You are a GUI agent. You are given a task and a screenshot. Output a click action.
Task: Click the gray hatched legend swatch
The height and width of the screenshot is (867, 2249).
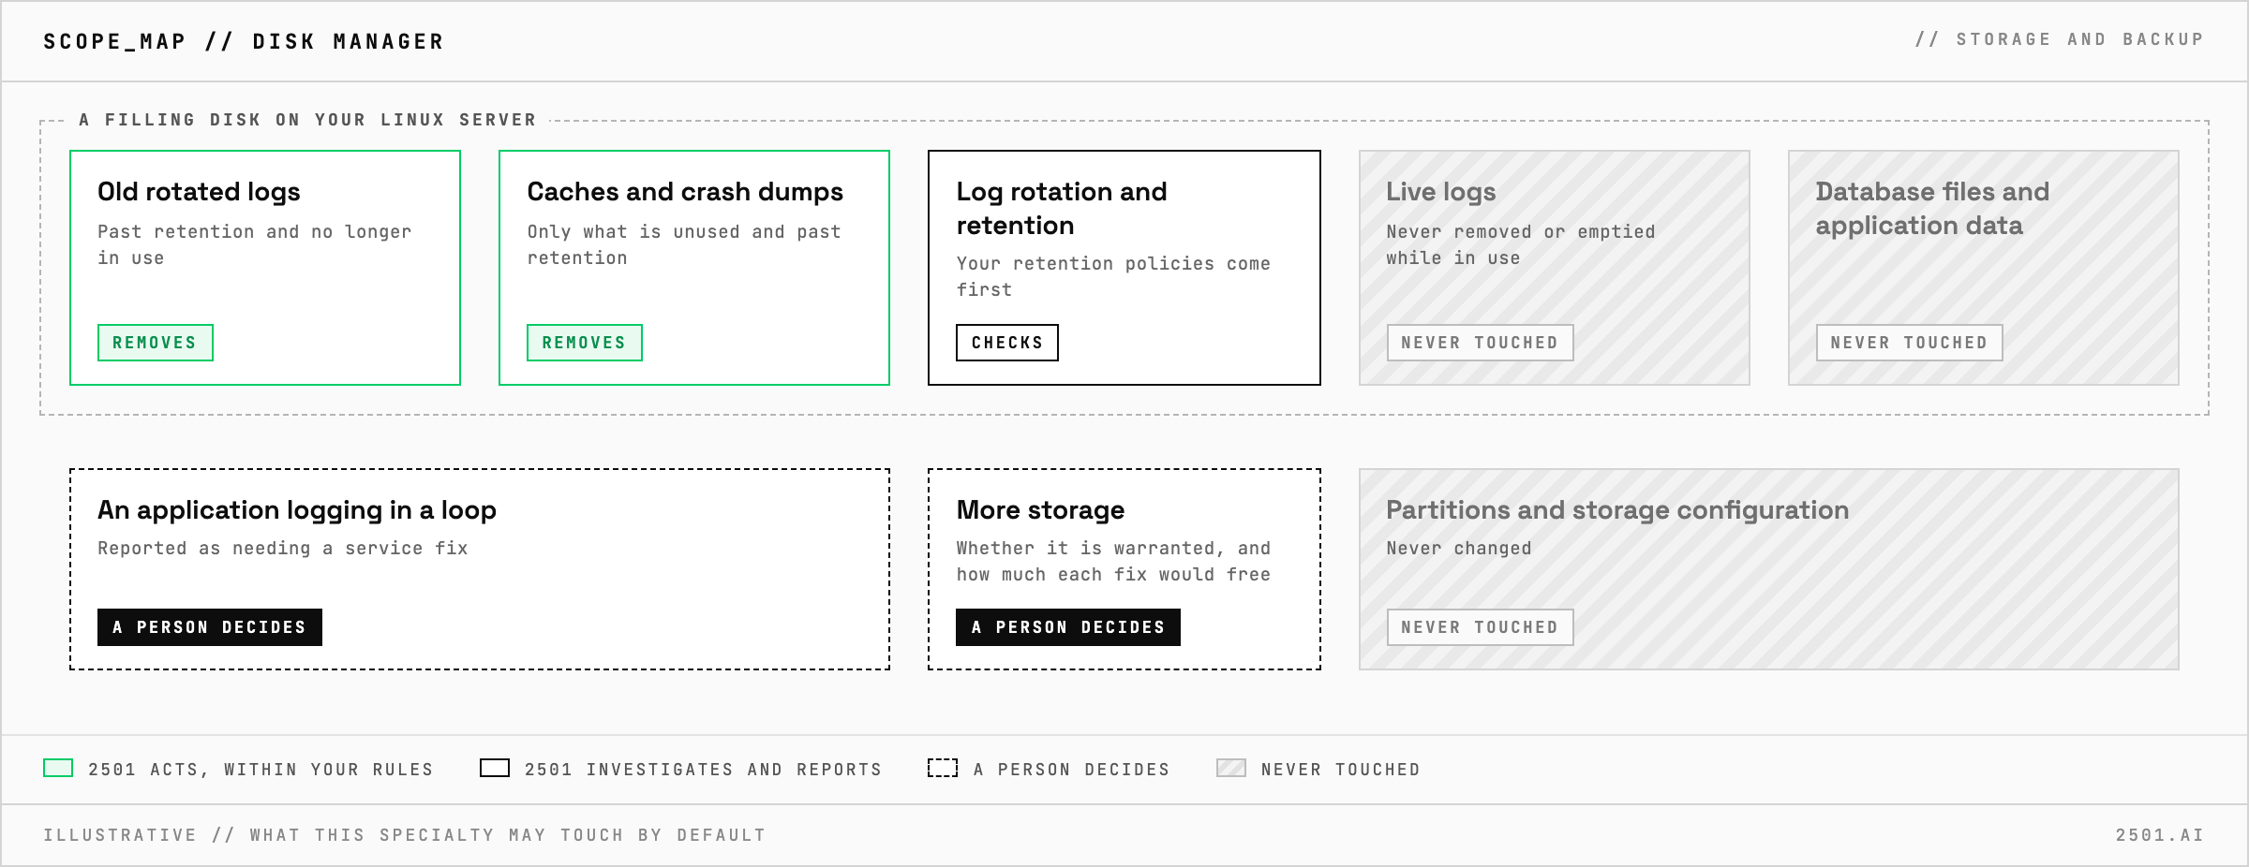point(1231,769)
